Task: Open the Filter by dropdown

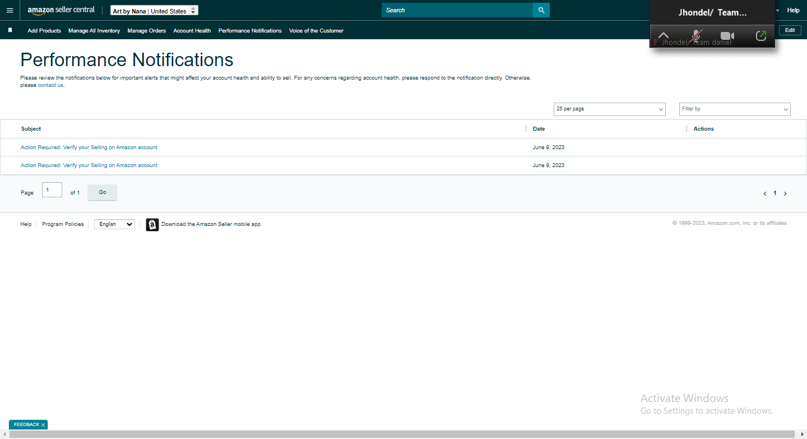Action: (x=735, y=109)
